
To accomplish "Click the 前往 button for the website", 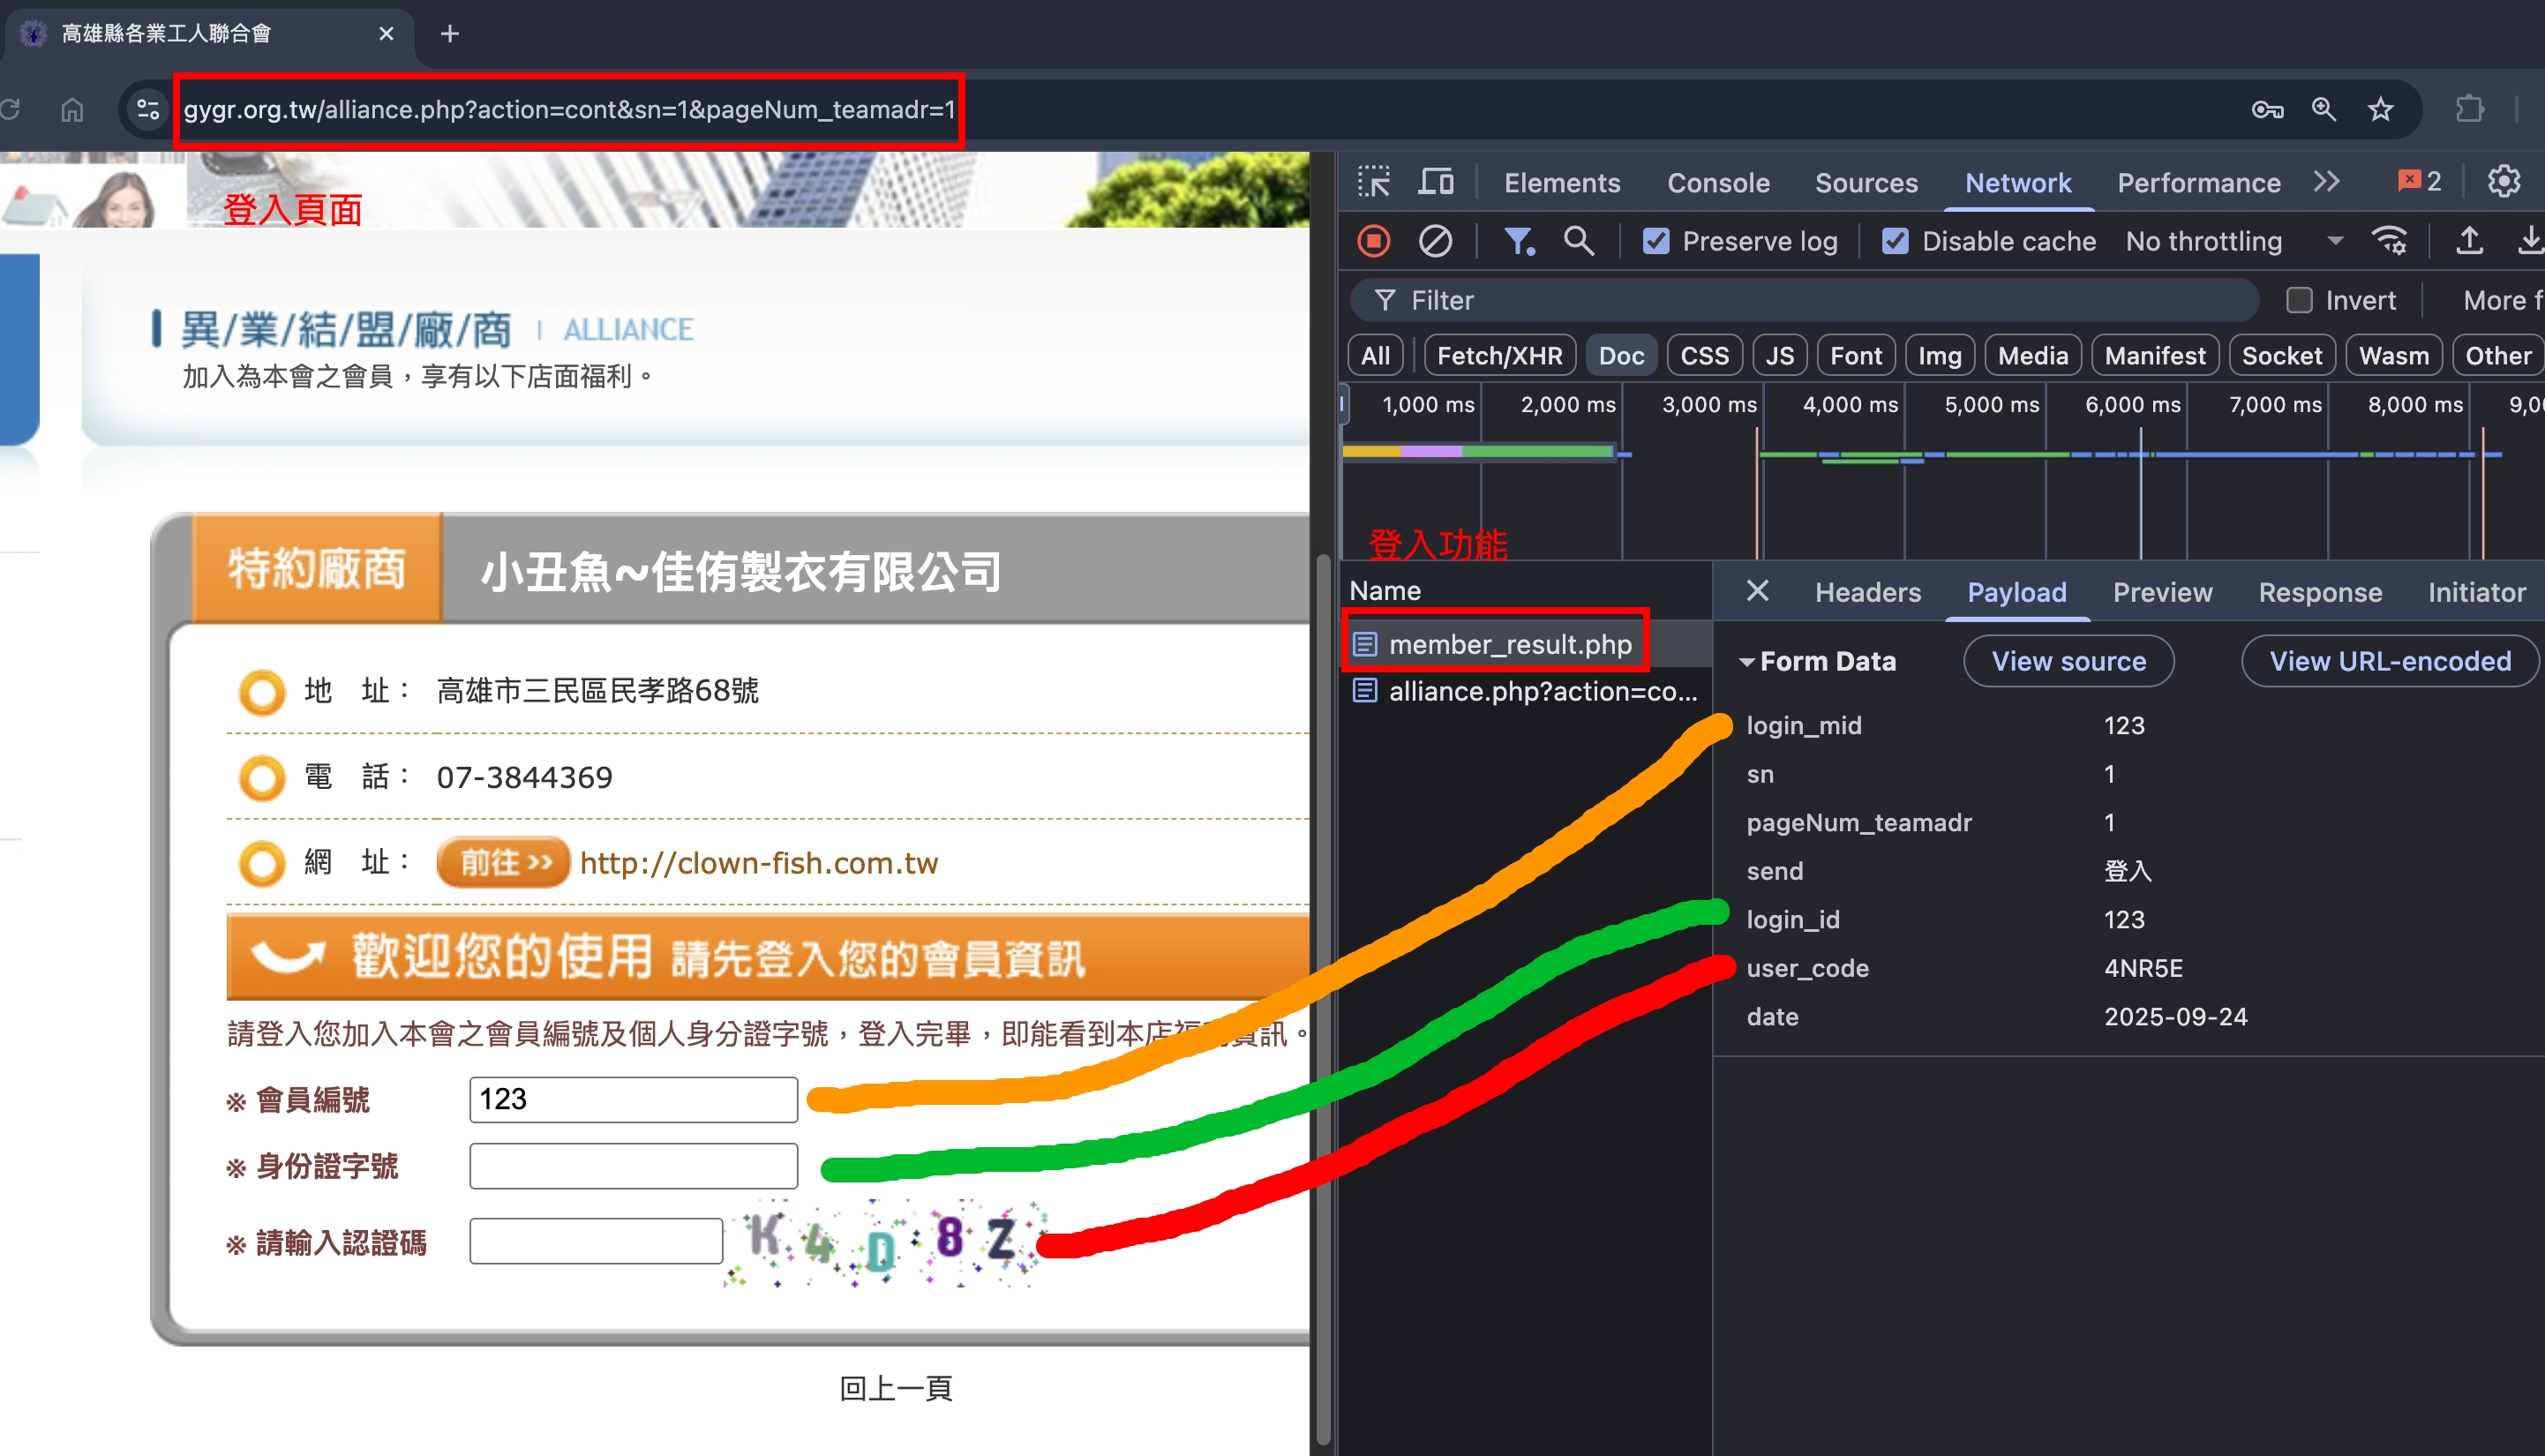I will 503,862.
